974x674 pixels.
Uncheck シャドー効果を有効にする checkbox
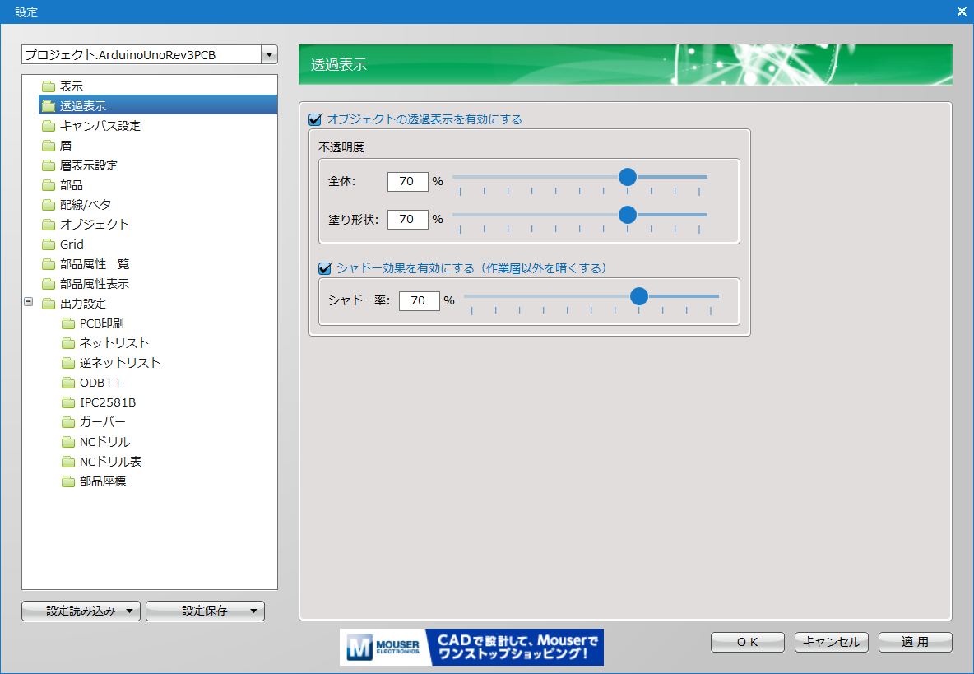[x=324, y=268]
